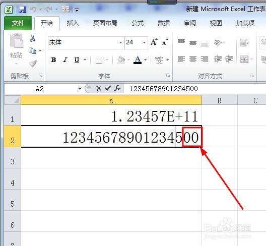
Task: Toggle Align Text Right
Action: [205, 59]
